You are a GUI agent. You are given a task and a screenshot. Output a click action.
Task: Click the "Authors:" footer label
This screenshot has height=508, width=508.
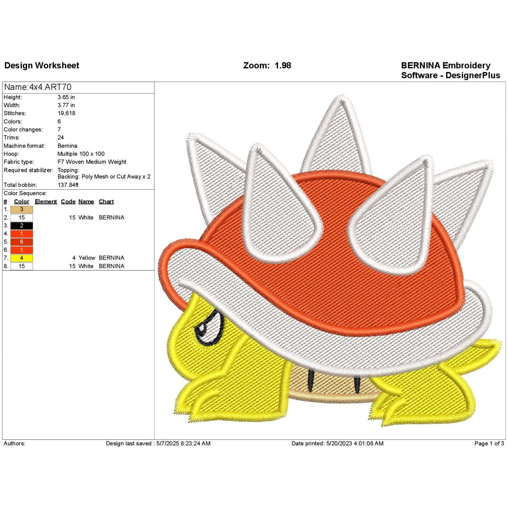coord(14,444)
